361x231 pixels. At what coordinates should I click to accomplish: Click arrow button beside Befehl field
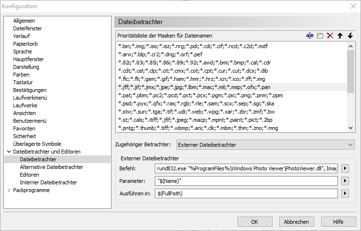click(345, 168)
